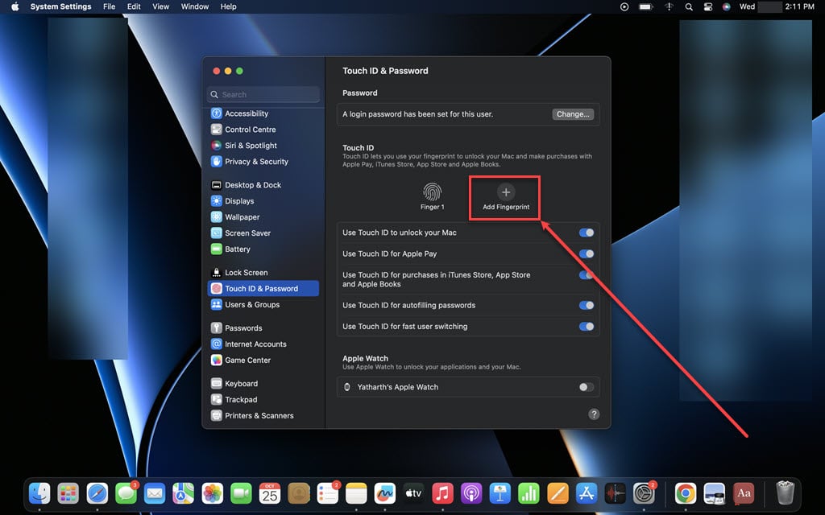Open the View menu
825x515 pixels.
(160, 6)
